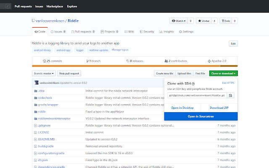Click the GitHub search slash box
Viewport: 269px width, 168px height.
click(x=8, y=6)
